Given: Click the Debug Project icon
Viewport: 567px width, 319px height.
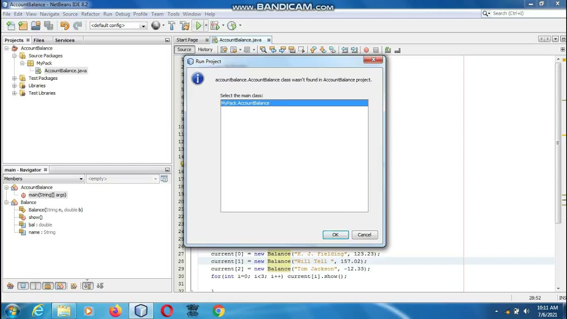Looking at the screenshot, I should tap(215, 26).
